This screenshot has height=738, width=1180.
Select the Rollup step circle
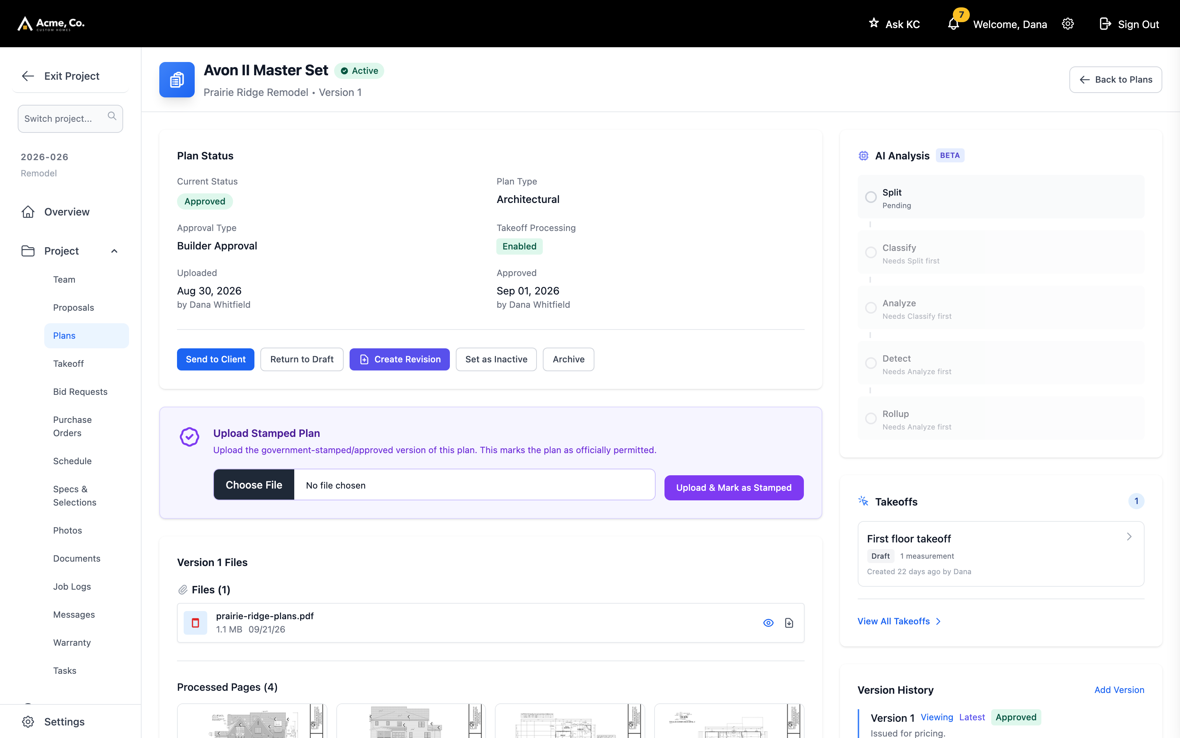click(x=871, y=418)
